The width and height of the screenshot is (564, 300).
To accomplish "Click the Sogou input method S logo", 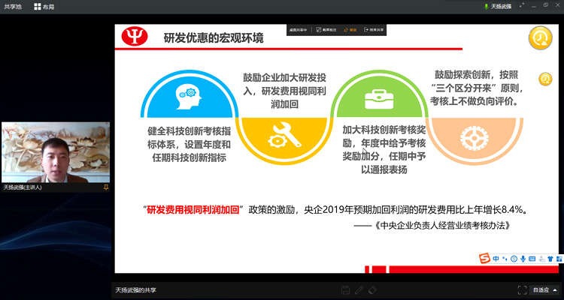I will tap(486, 259).
